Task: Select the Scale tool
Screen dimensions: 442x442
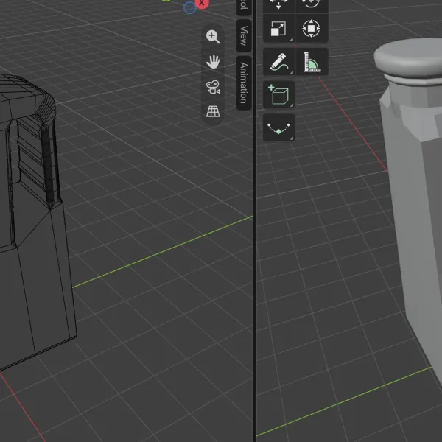Action: [x=278, y=29]
